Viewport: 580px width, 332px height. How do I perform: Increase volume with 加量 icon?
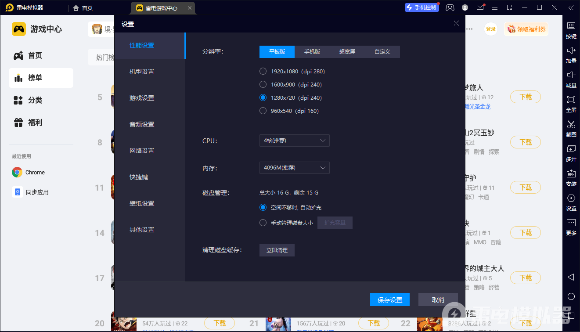[x=571, y=55]
